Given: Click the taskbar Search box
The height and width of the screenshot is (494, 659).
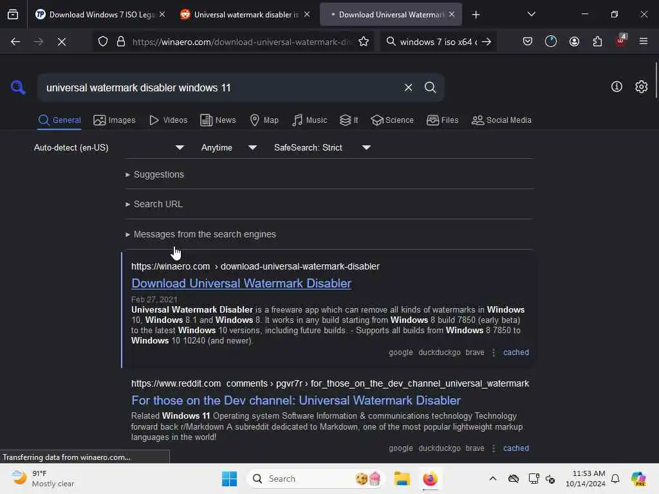Looking at the screenshot, I should 315,479.
